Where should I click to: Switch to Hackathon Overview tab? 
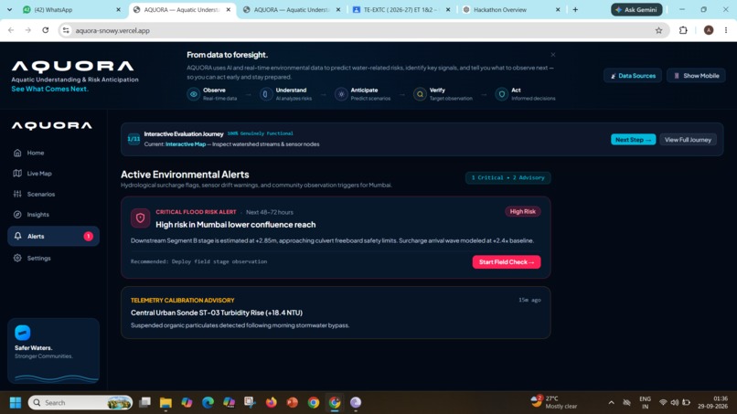[x=511, y=9]
